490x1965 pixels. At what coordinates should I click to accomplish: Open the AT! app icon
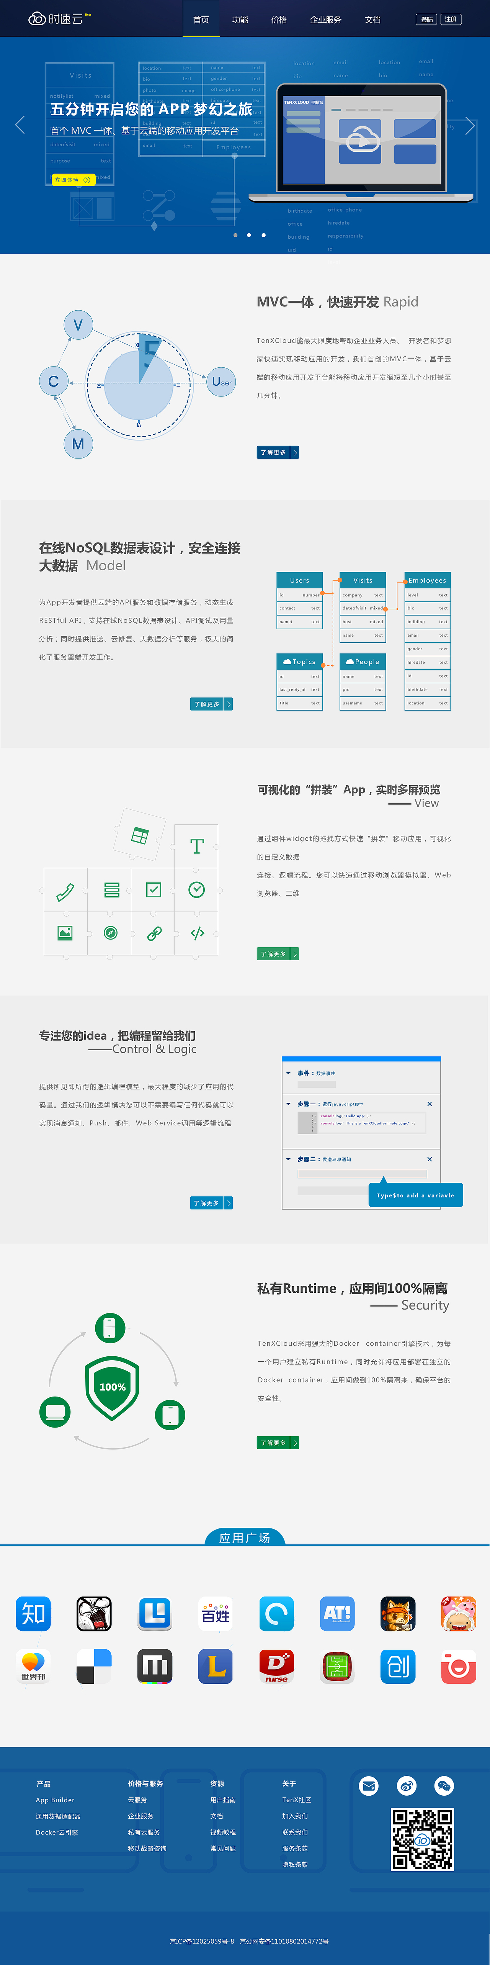click(x=338, y=1614)
